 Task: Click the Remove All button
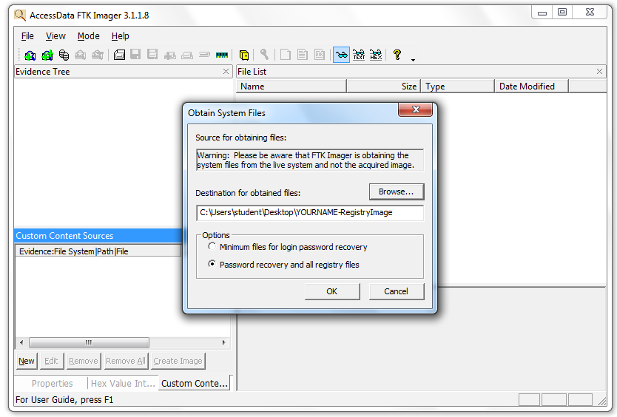pyautogui.click(x=126, y=361)
